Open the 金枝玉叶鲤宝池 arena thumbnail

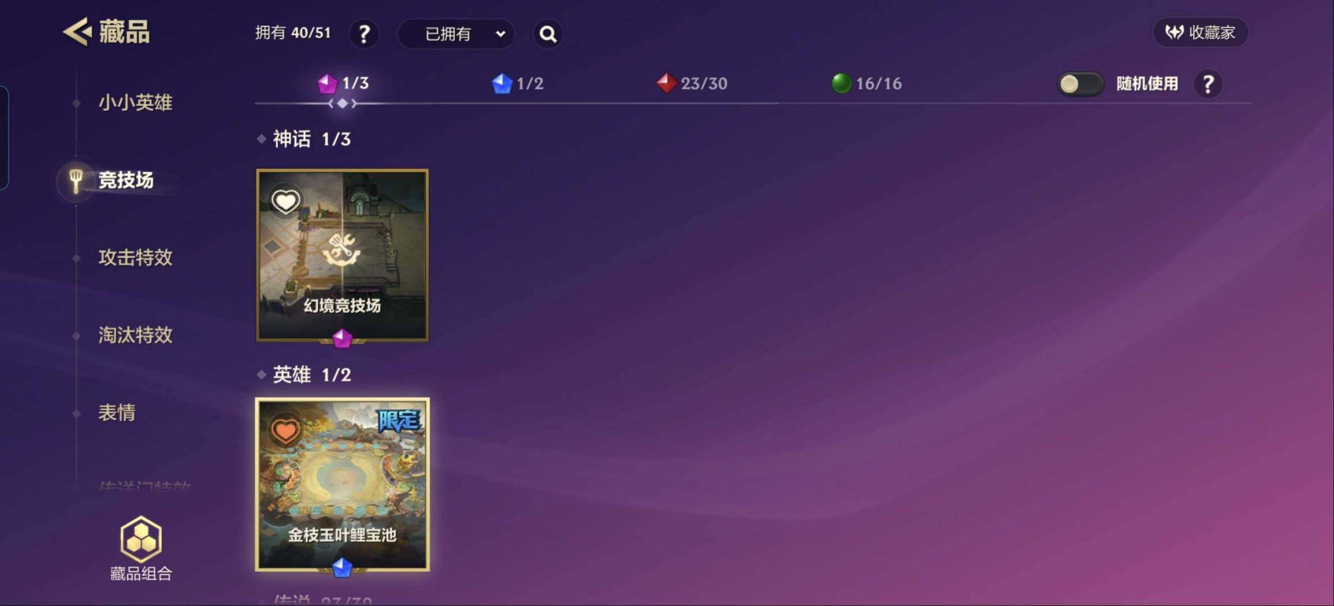click(342, 485)
